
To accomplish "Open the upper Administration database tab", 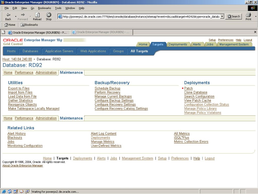I will (x=46, y=72).
